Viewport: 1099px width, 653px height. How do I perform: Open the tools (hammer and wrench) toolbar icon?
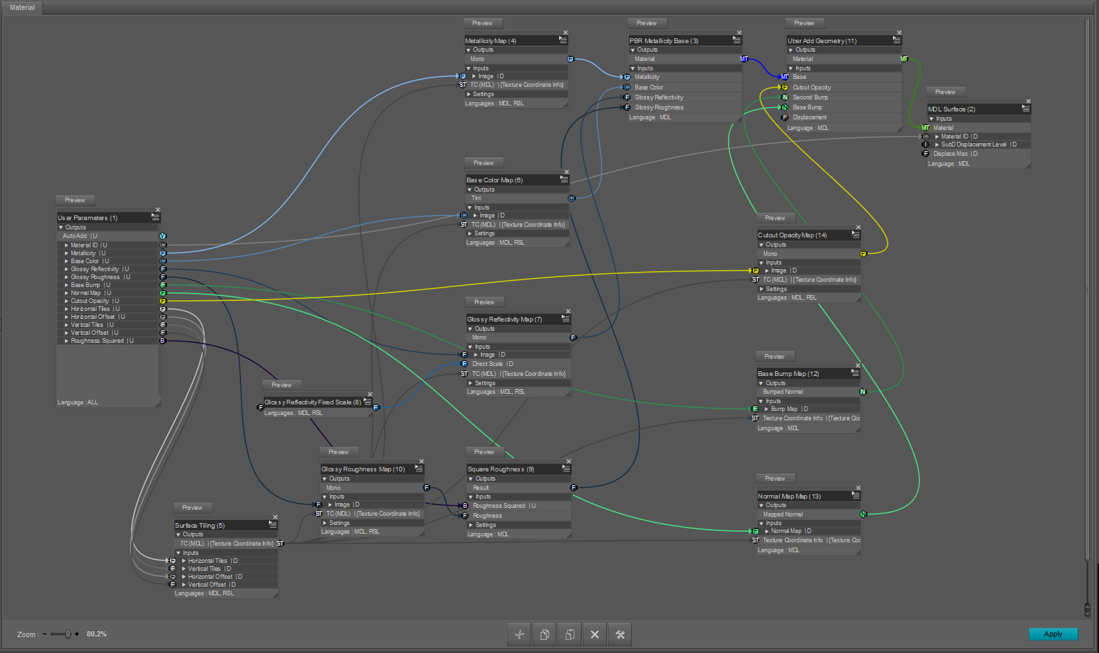(x=620, y=634)
